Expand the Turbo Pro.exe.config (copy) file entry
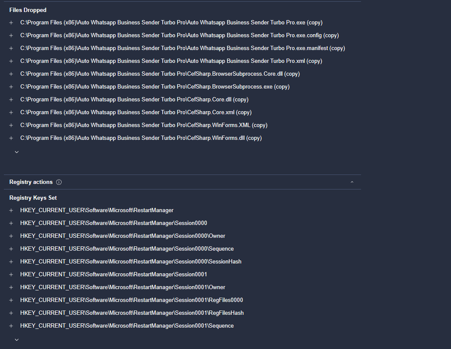451x349 pixels. 11,35
